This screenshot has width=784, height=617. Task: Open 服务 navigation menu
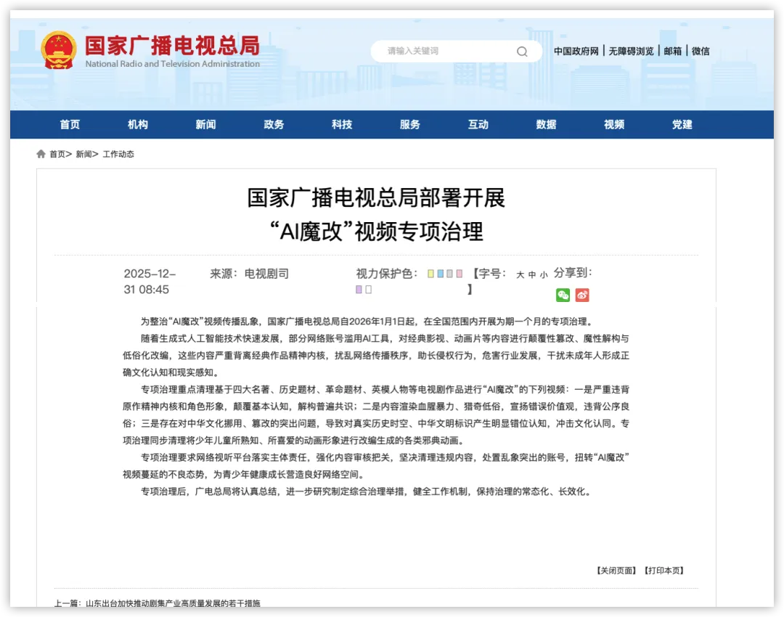(410, 125)
